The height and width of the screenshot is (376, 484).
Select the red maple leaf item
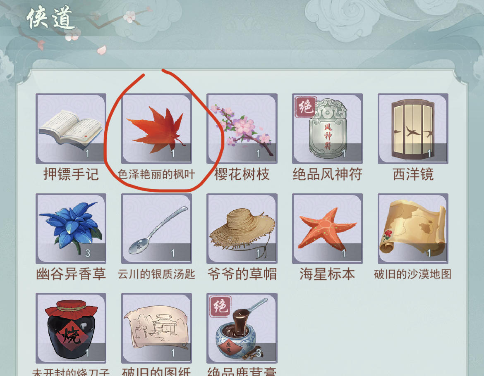pos(156,129)
